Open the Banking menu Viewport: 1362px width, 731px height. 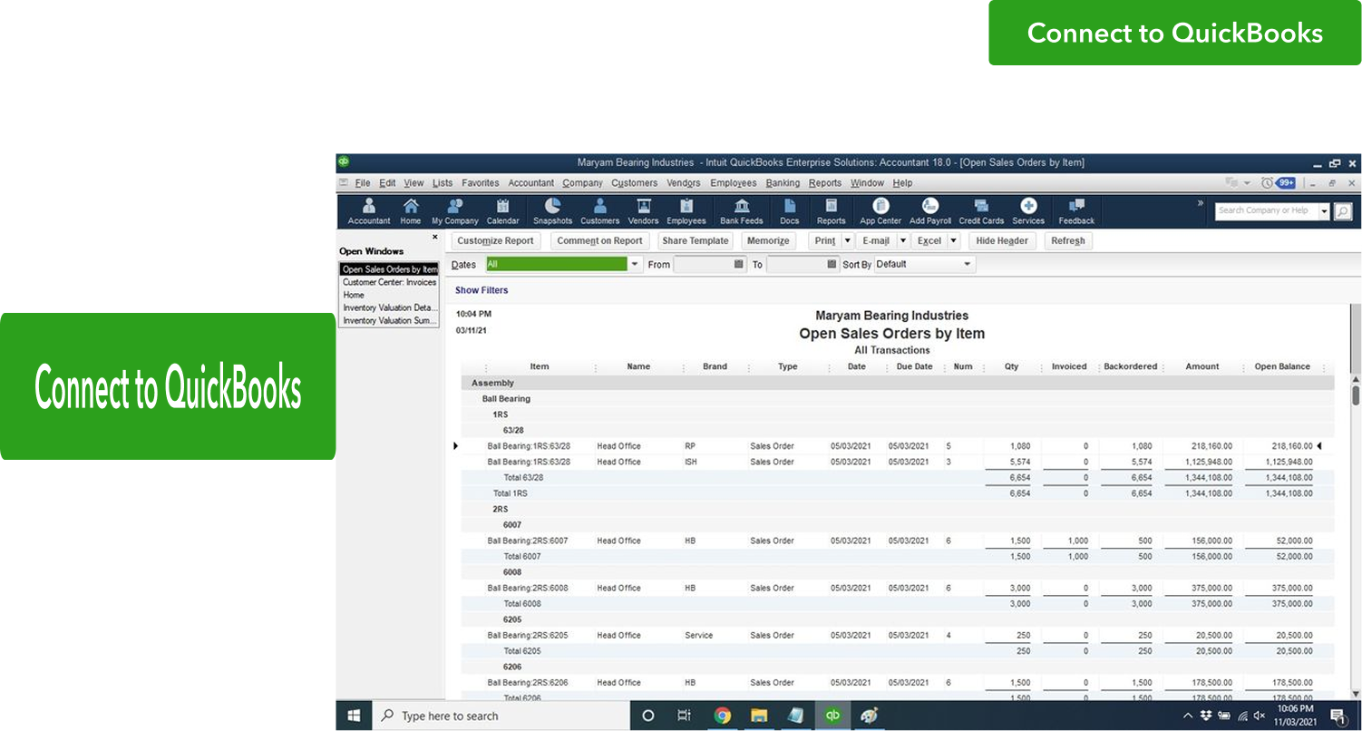click(x=783, y=183)
